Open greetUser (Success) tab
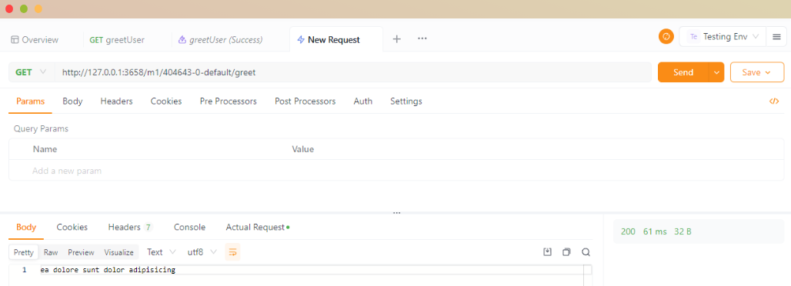791x286 pixels. 221,40
